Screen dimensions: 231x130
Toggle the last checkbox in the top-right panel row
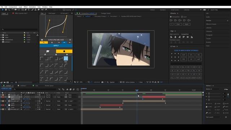188,20
